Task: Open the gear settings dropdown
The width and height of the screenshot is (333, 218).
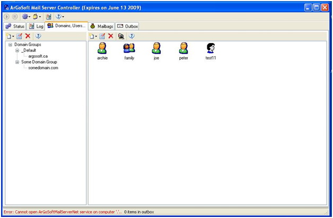Action: click(x=26, y=16)
